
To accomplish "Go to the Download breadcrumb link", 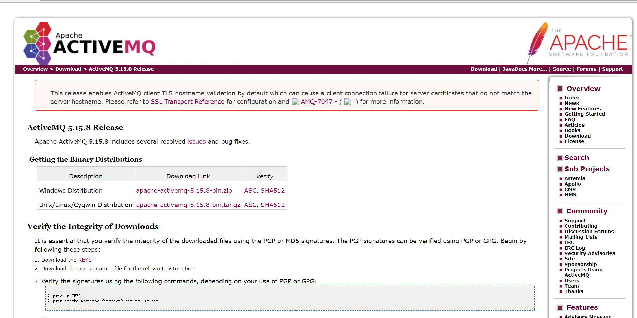I will [68, 69].
